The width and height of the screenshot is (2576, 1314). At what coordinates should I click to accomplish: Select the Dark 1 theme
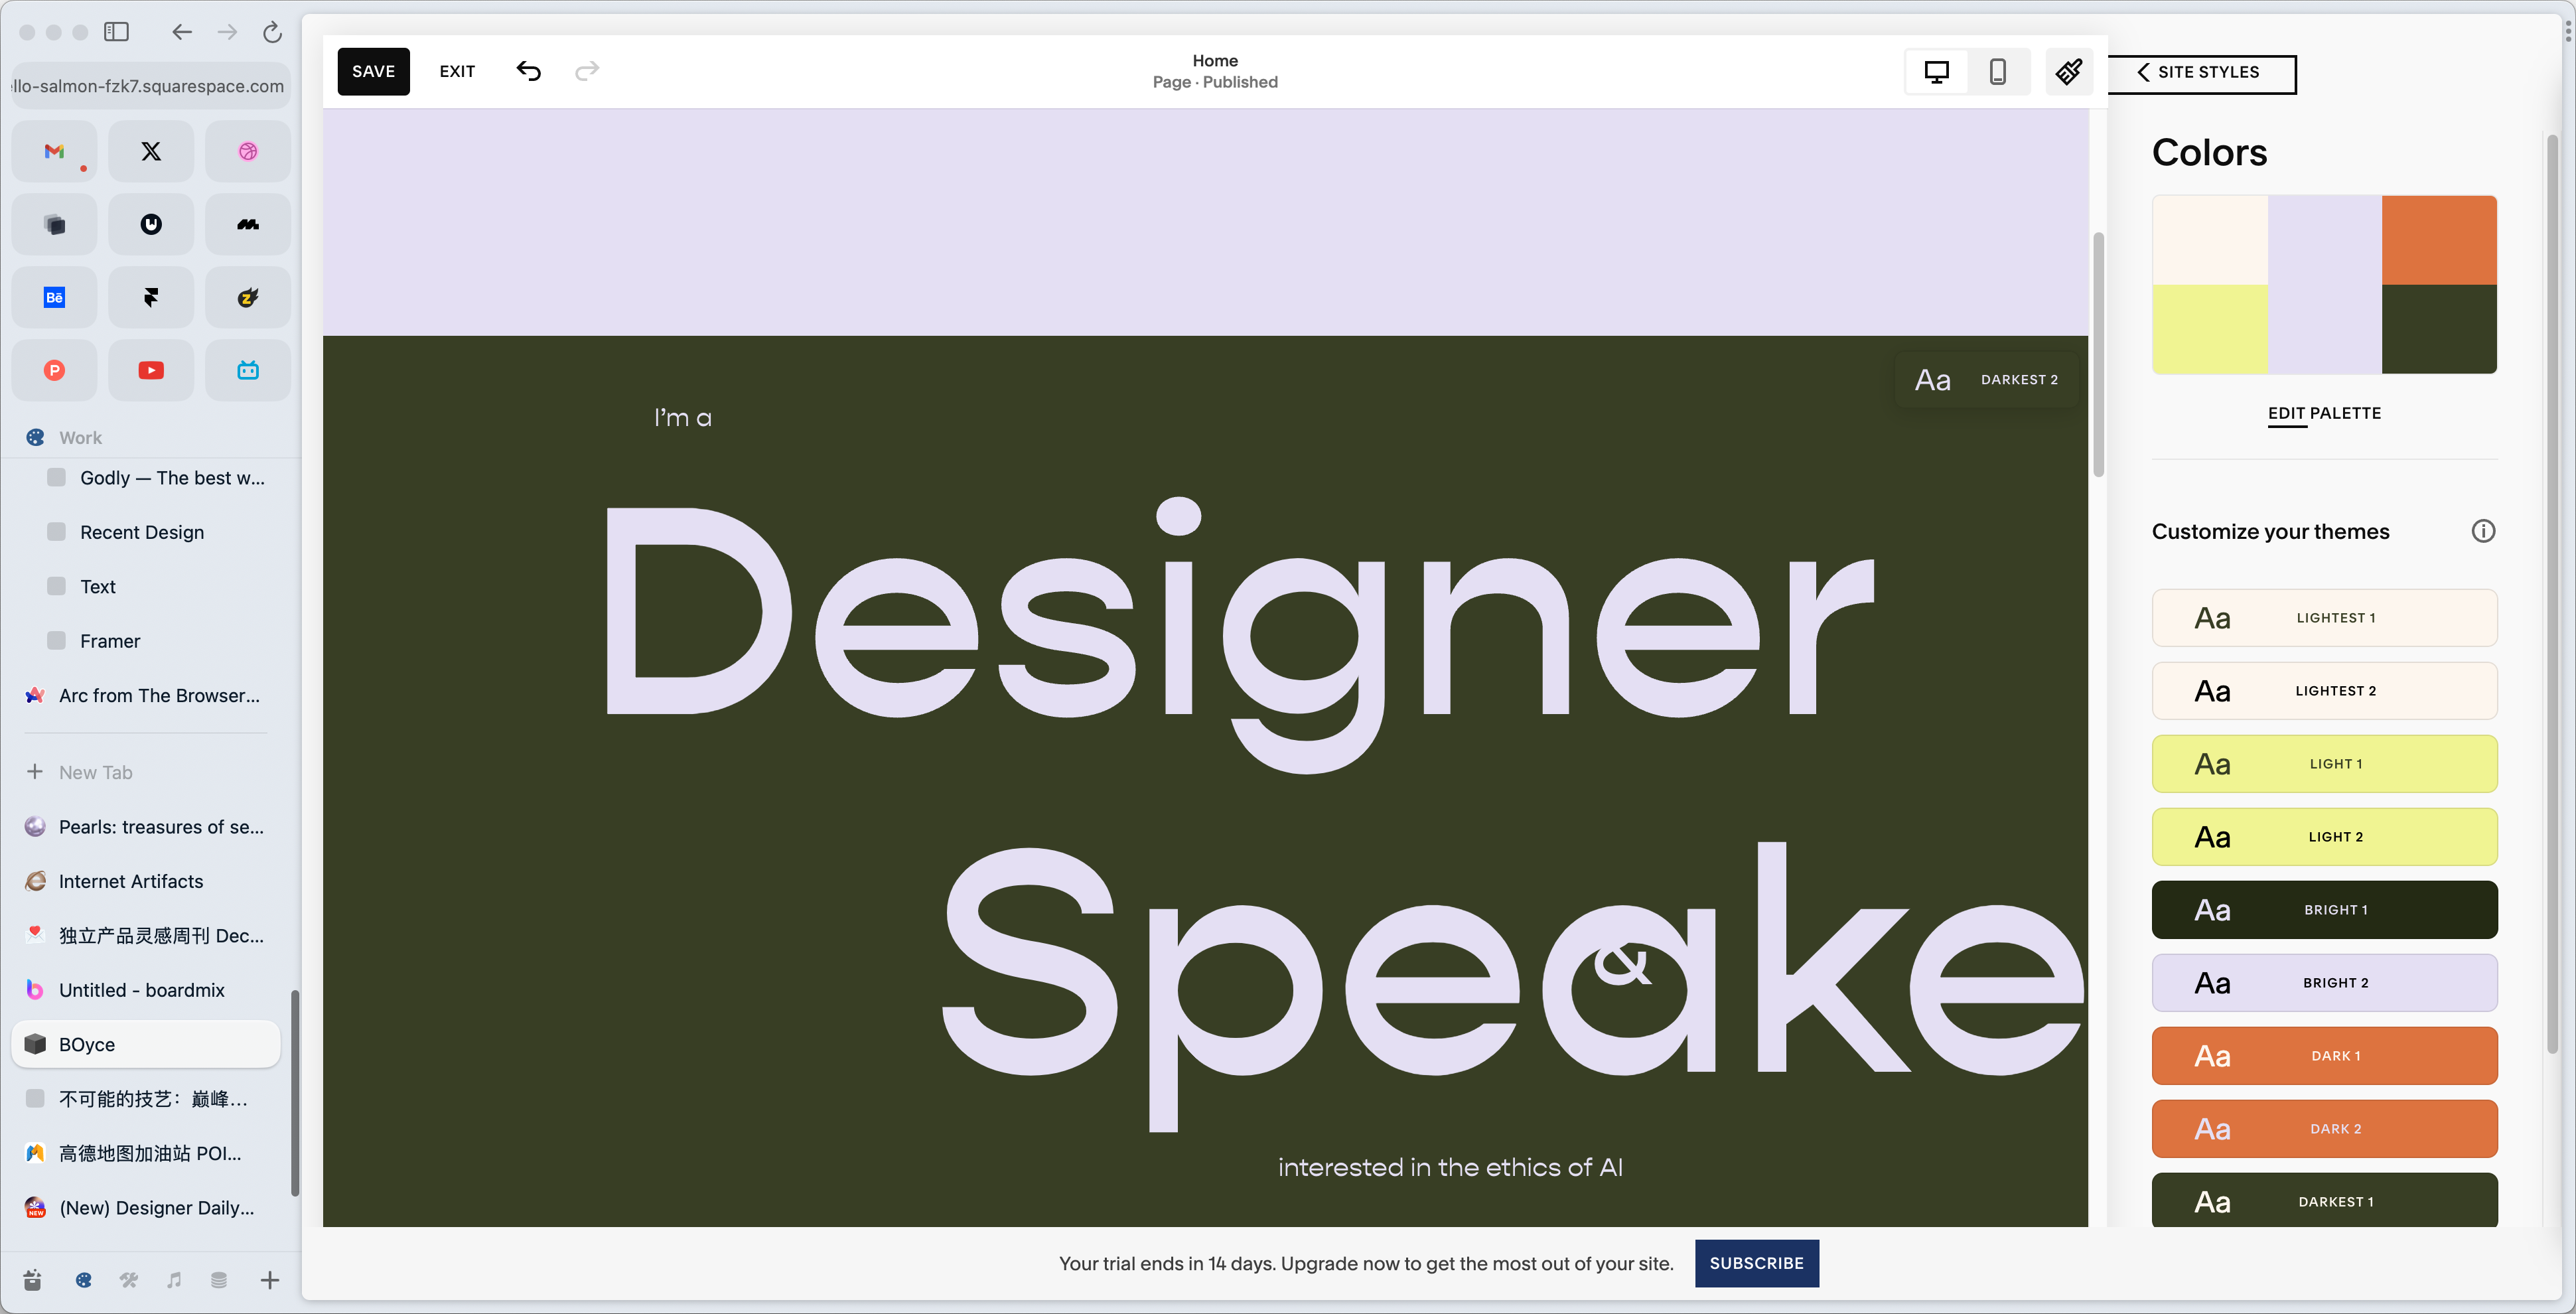point(2323,1056)
